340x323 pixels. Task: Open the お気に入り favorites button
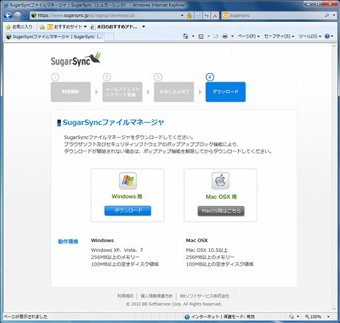coord(19,27)
